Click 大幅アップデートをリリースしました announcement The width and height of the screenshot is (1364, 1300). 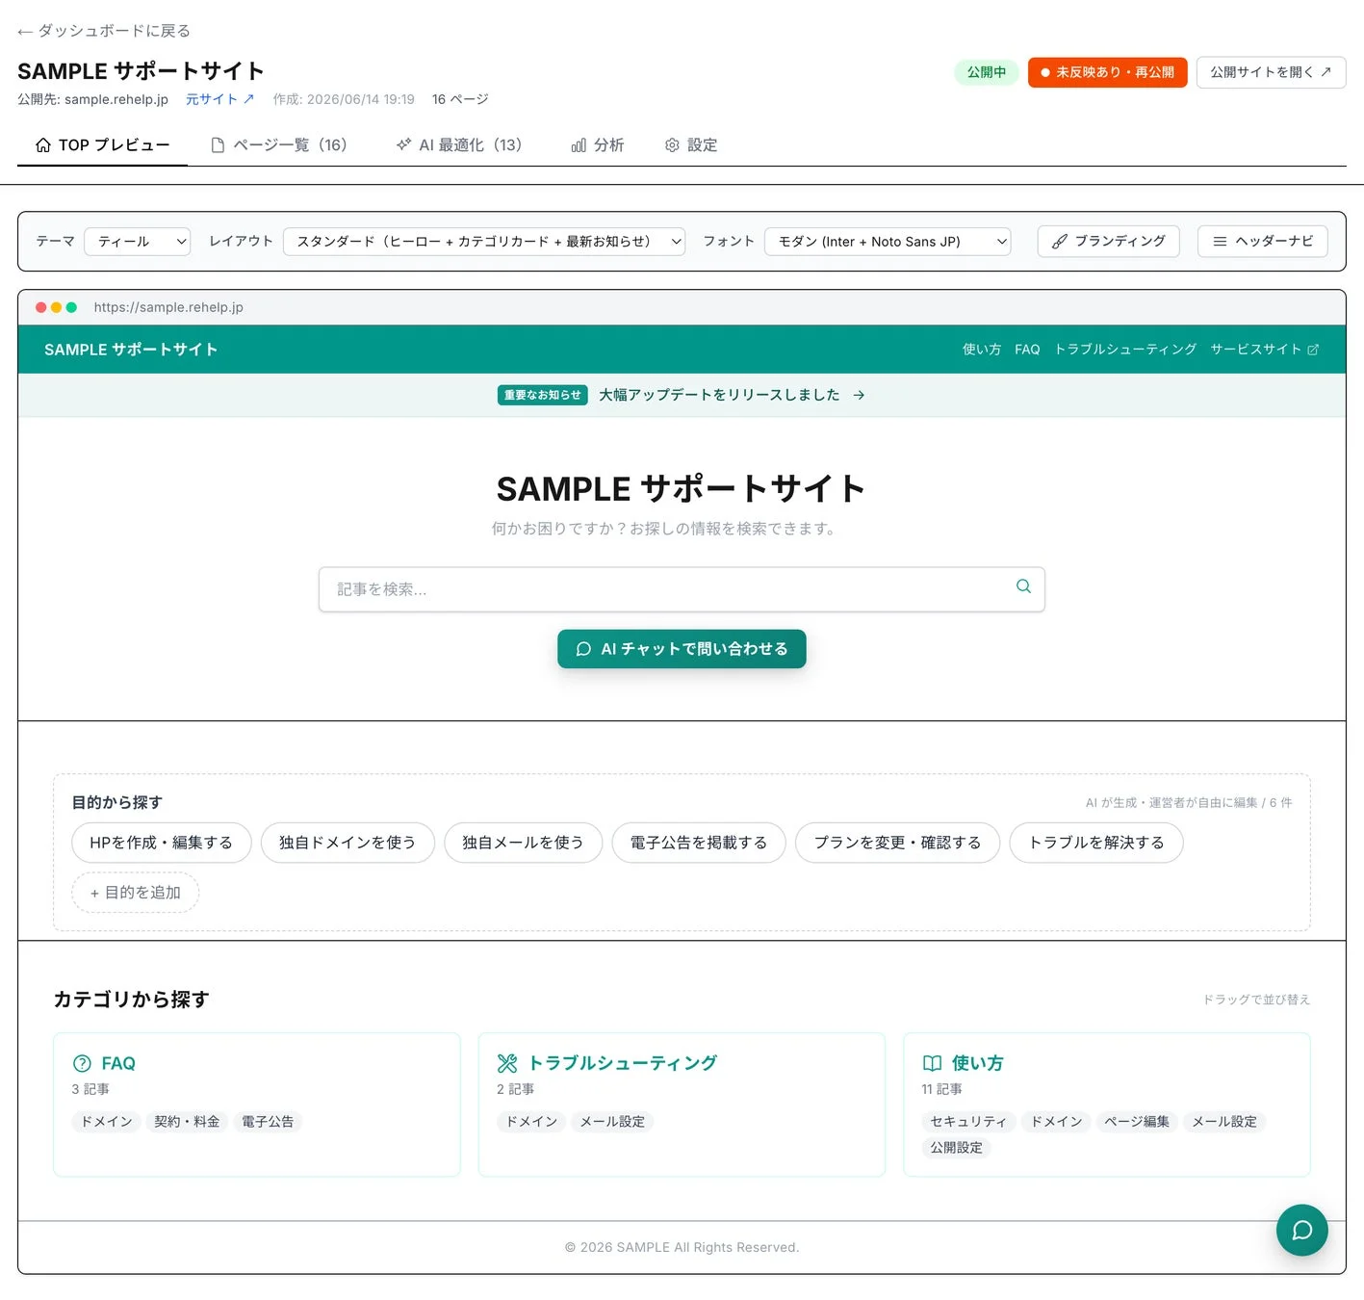click(719, 395)
